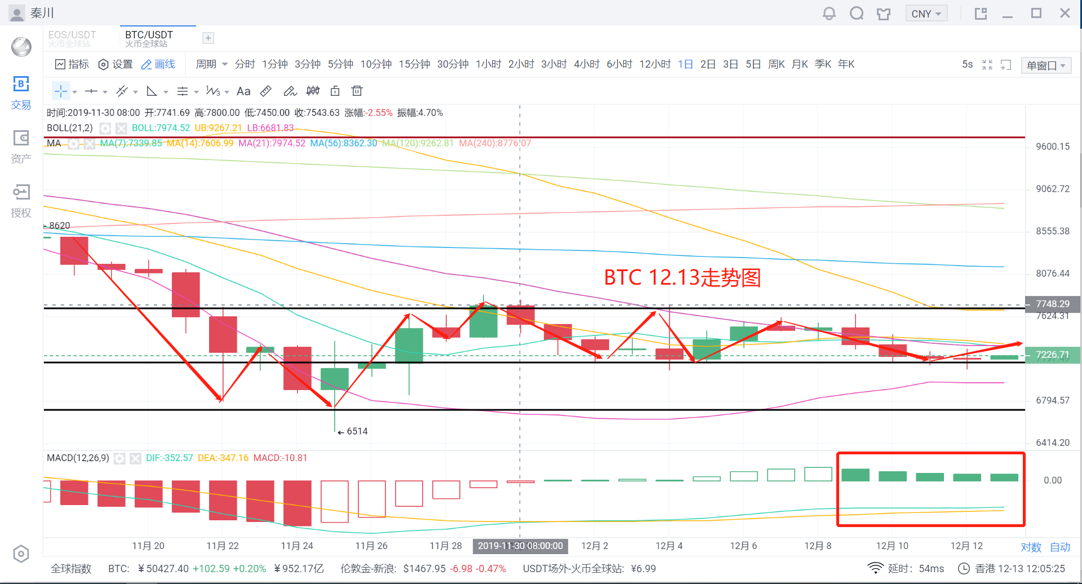The width and height of the screenshot is (1082, 584).
Task: Switch to the EOS/USDT tab
Action: (72, 38)
